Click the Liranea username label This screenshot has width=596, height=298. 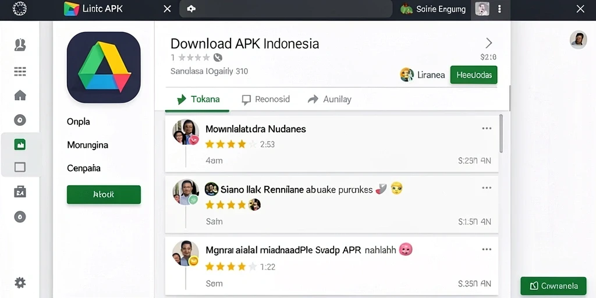(431, 75)
